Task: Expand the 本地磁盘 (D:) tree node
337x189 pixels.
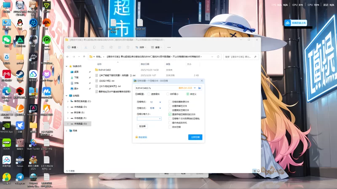Action: 68,107
